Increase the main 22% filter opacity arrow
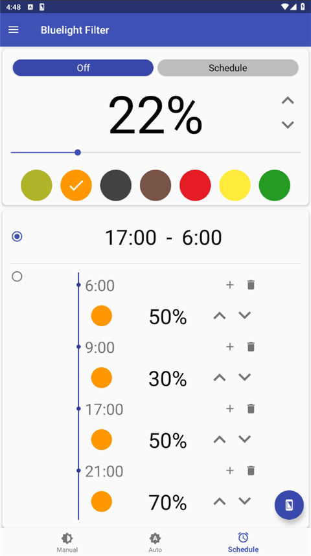The image size is (311, 556). (288, 101)
